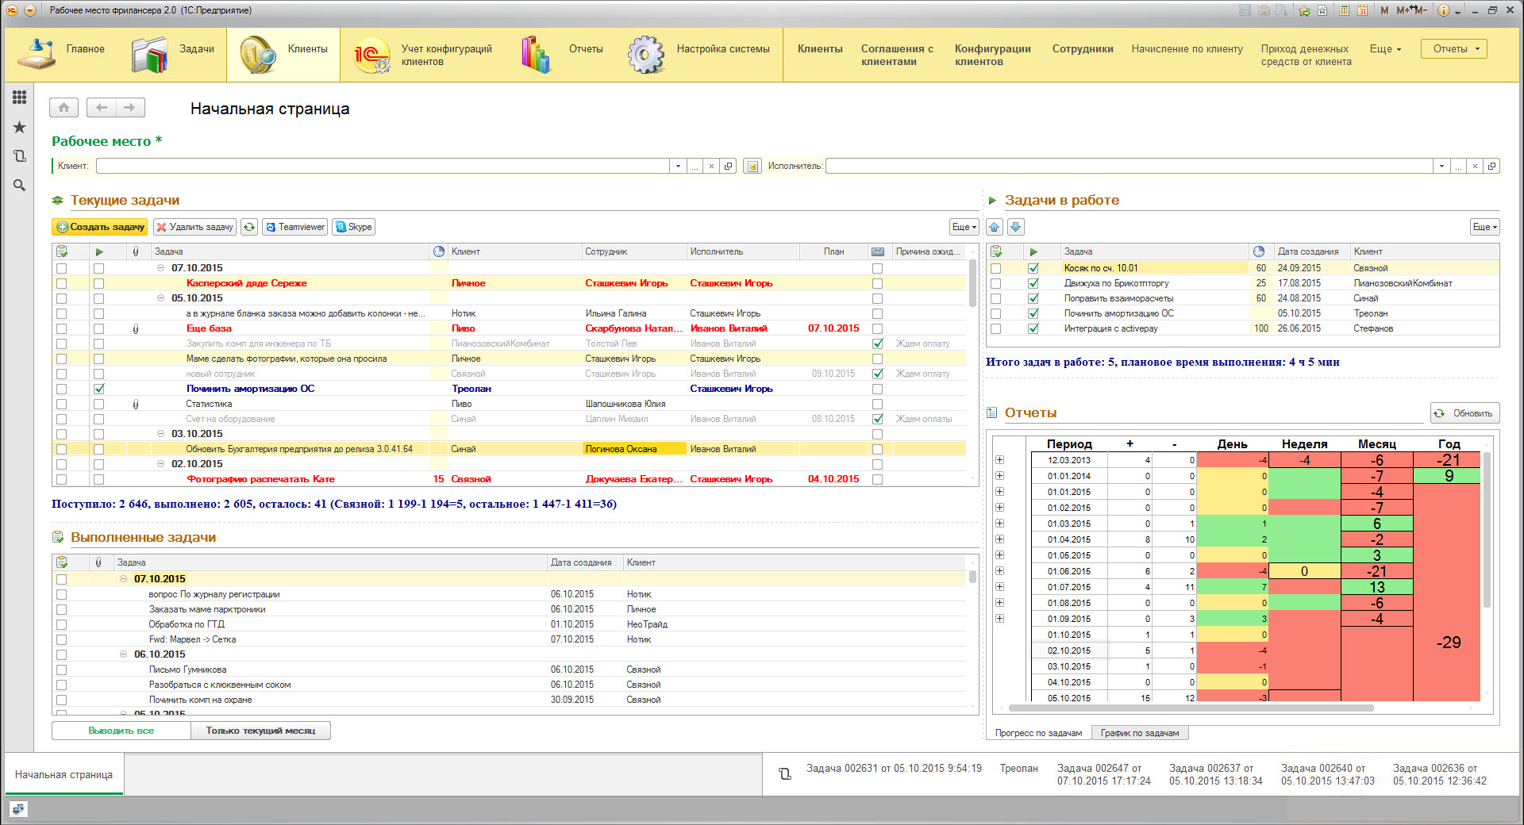The image size is (1524, 825).
Task: Move task up with arrow icon
Action: [x=995, y=227]
